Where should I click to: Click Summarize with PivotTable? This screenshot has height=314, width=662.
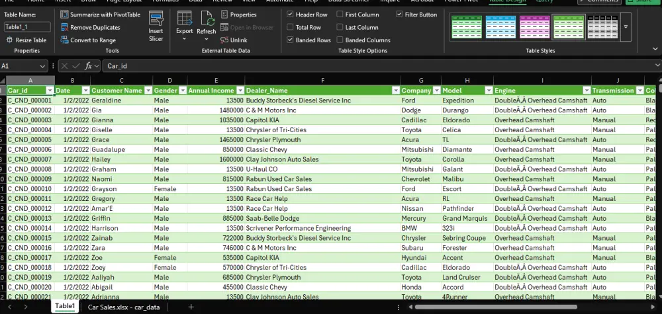point(101,15)
